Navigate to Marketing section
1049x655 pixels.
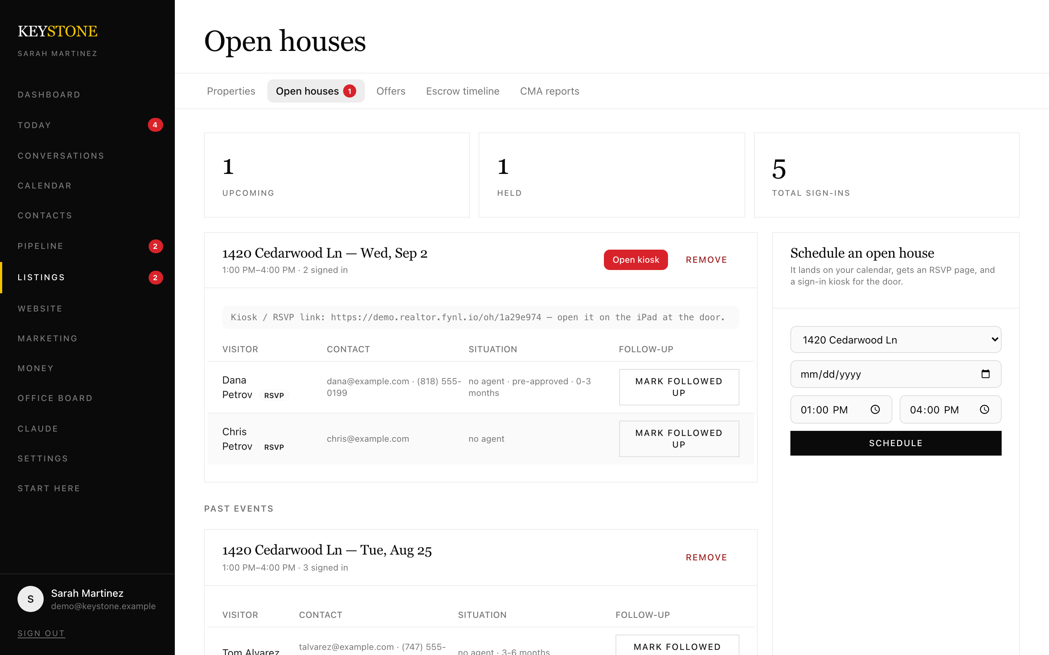click(87, 338)
